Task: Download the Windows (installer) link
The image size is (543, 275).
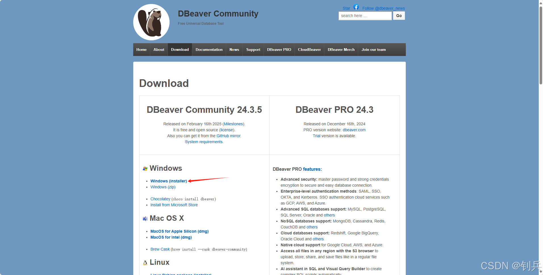Action: 168,181
